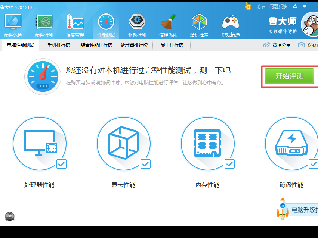Click the camera save screenshot icon
This screenshot has width=318, height=238.
point(301,45)
